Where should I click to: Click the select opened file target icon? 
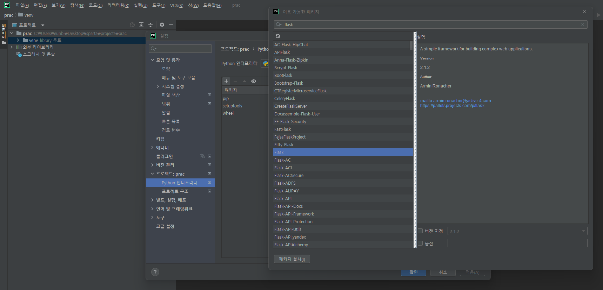[132, 25]
